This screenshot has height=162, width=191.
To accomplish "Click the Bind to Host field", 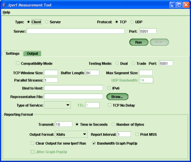I will [74, 88].
